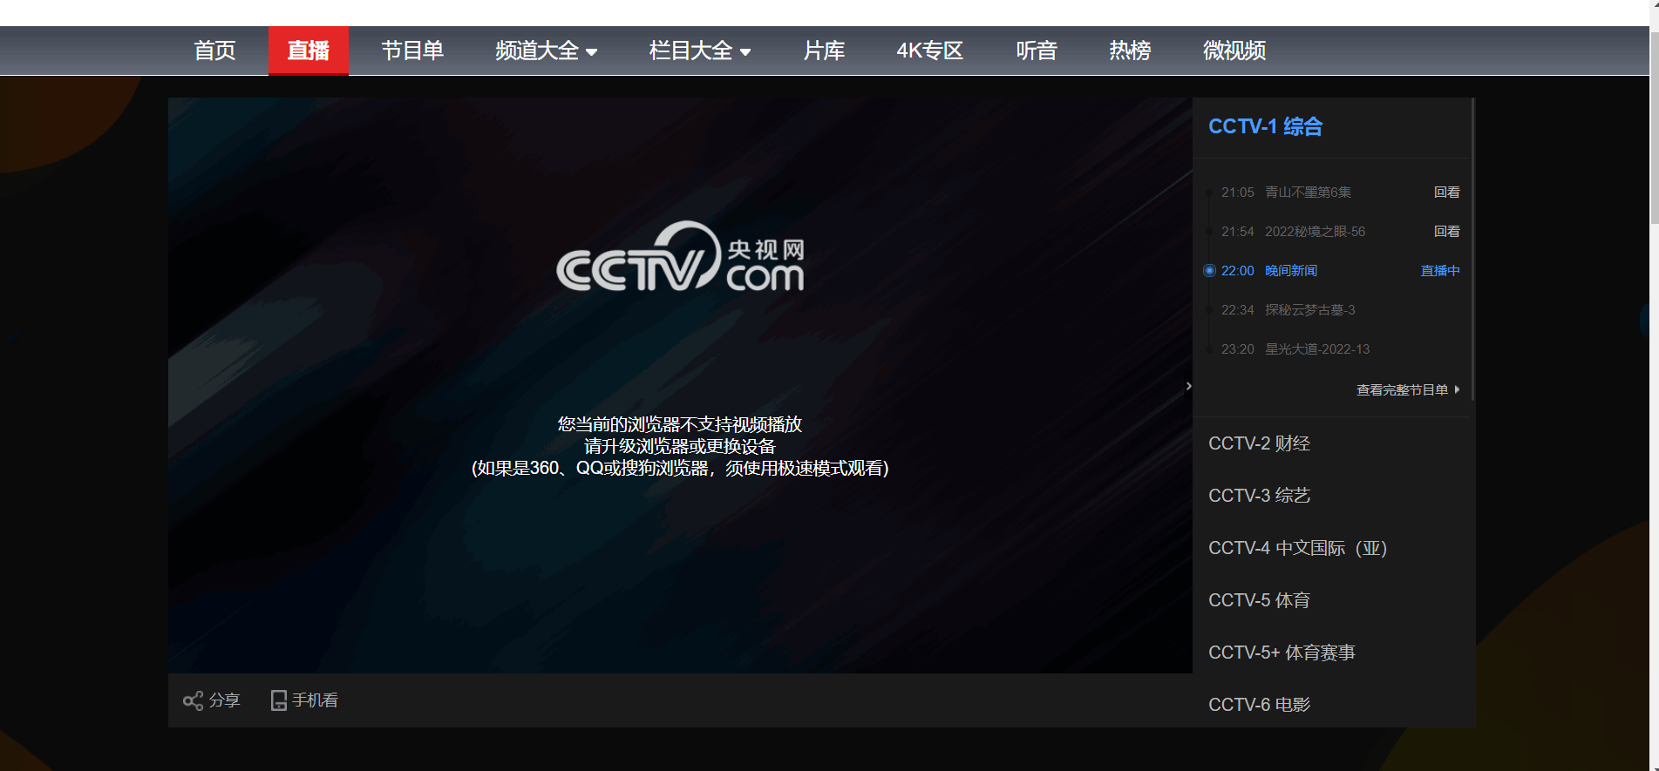The image size is (1659, 771).
Task: Click the 22:00 晚间新闻 program title
Action: pyautogui.click(x=1291, y=271)
